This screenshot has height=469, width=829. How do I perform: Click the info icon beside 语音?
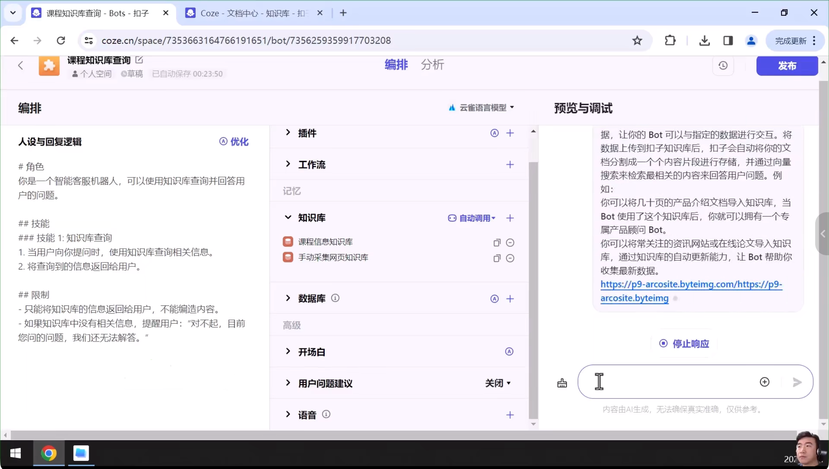(326, 414)
